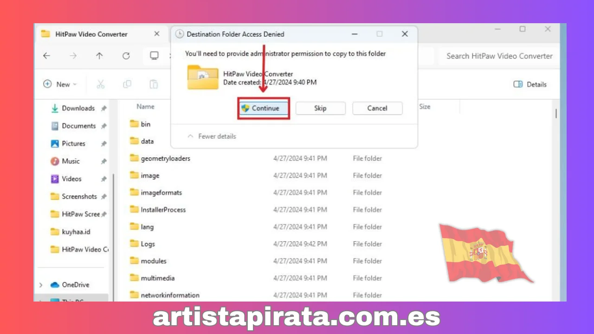Image resolution: width=594 pixels, height=334 pixels.
Task: Click the HitPaw Video Converter folder icon in dialog
Action: [x=203, y=77]
